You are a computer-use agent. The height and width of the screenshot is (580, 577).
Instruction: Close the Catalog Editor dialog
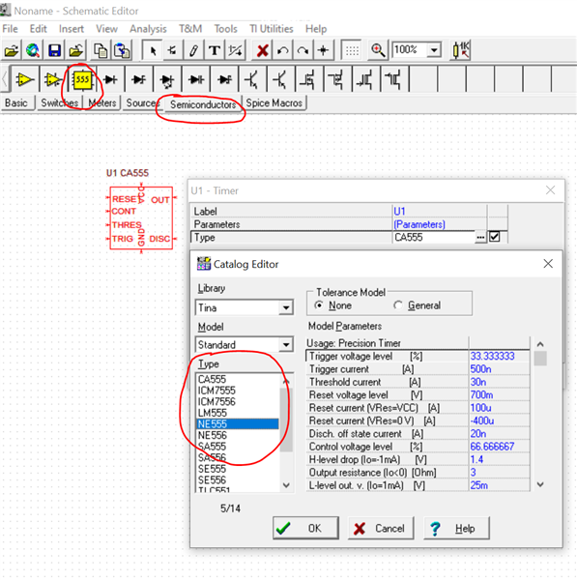[548, 264]
